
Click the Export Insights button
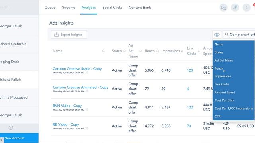click(69, 35)
